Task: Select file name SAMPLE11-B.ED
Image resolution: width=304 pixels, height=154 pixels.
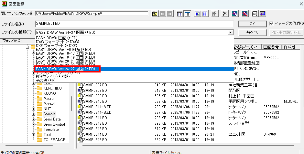Action: (x=97, y=112)
